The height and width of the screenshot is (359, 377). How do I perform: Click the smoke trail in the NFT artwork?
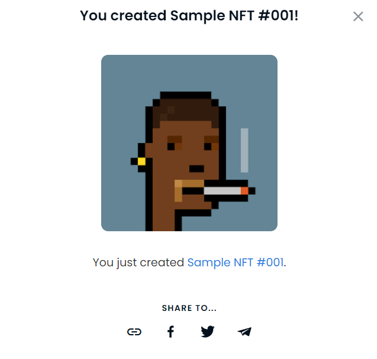click(x=245, y=150)
